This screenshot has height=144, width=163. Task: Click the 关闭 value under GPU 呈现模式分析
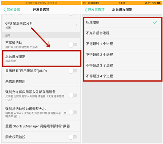8,28
